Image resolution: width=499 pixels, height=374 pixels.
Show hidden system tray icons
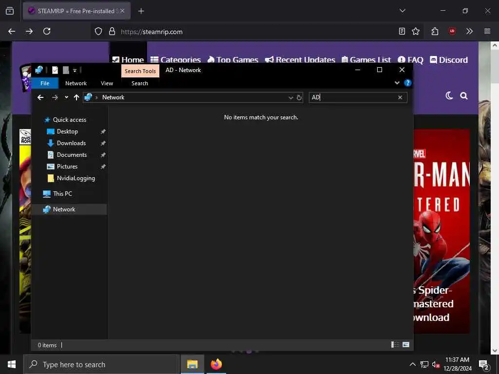412,364
